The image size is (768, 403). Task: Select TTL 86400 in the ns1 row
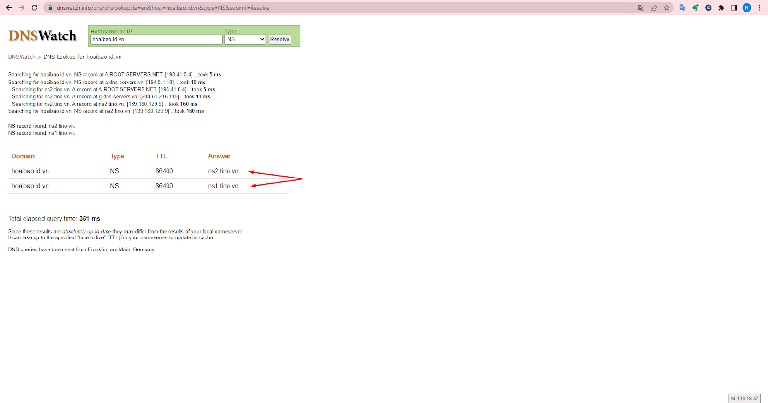point(164,186)
